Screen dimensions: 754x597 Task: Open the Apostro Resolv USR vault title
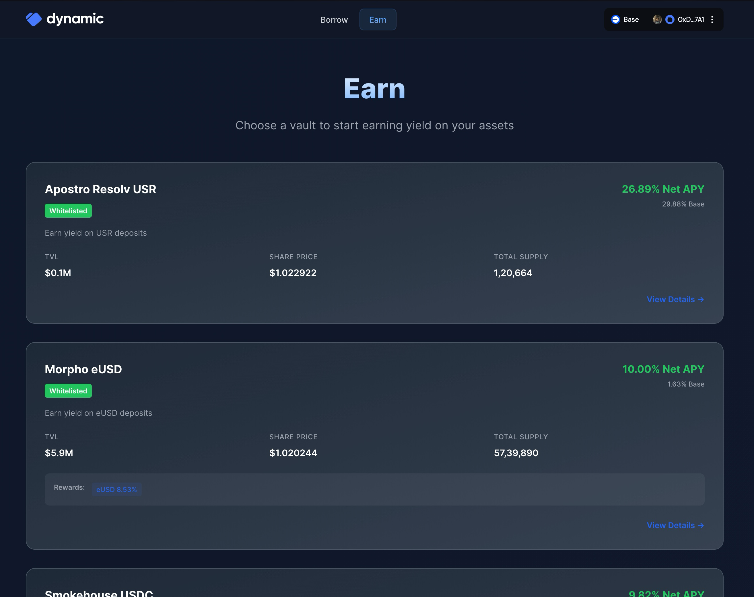100,189
